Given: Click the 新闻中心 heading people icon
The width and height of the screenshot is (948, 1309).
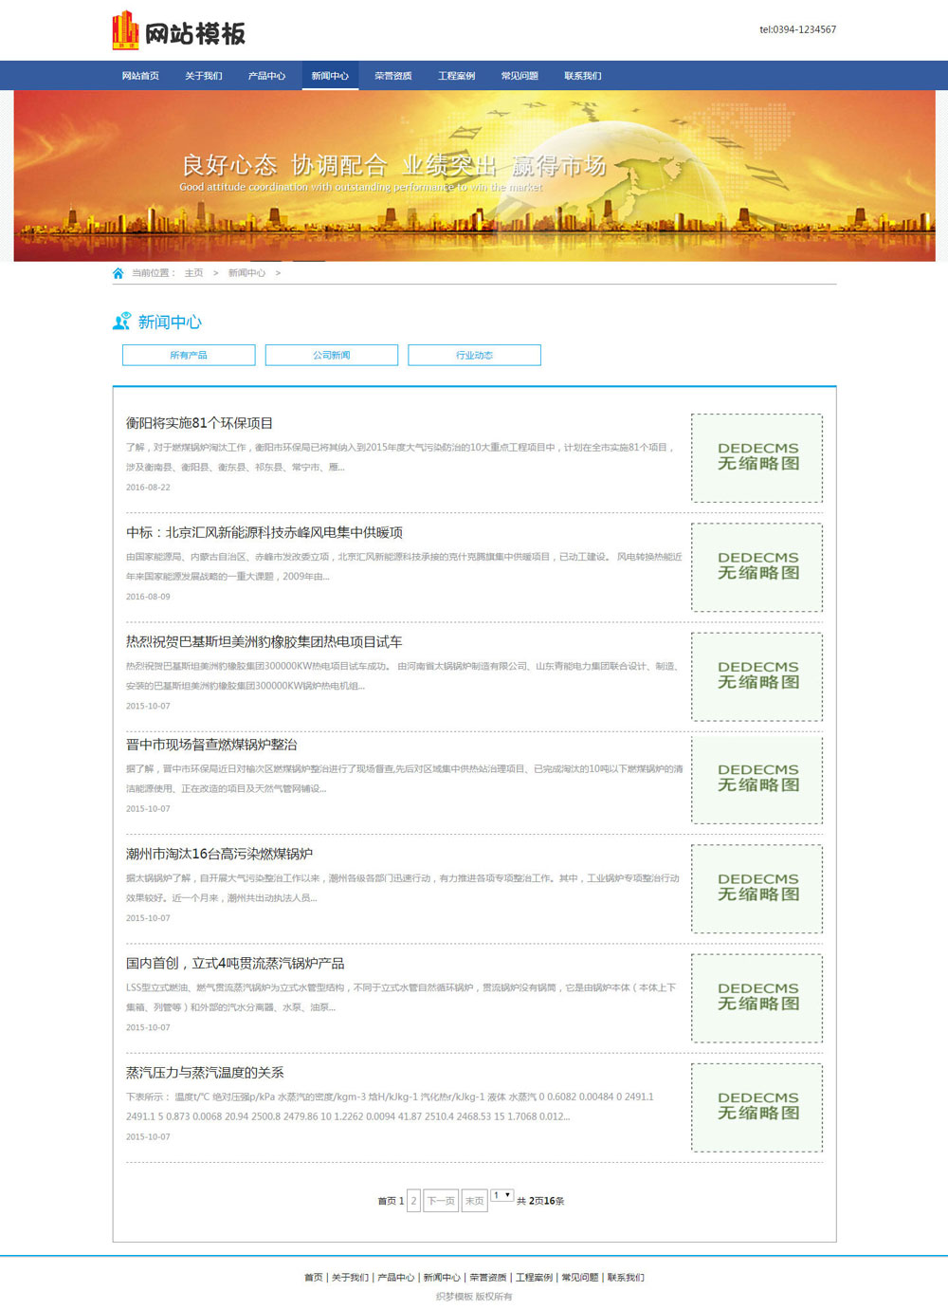Looking at the screenshot, I should coord(121,322).
